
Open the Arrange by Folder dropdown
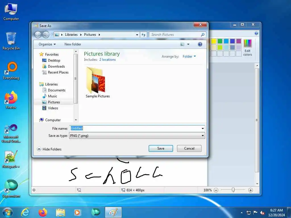[x=189, y=56]
